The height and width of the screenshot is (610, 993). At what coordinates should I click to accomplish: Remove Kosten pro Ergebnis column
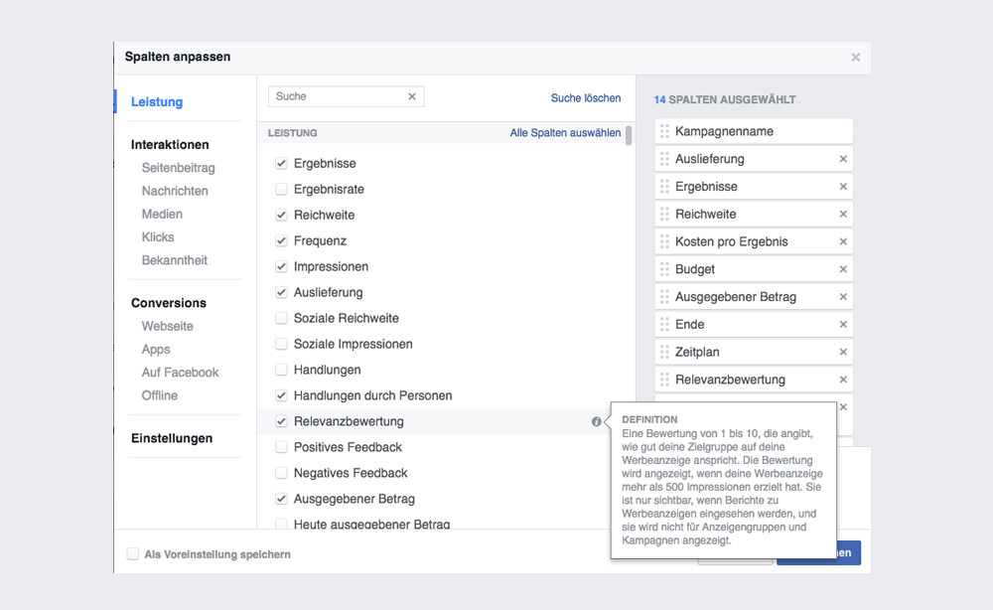point(843,241)
